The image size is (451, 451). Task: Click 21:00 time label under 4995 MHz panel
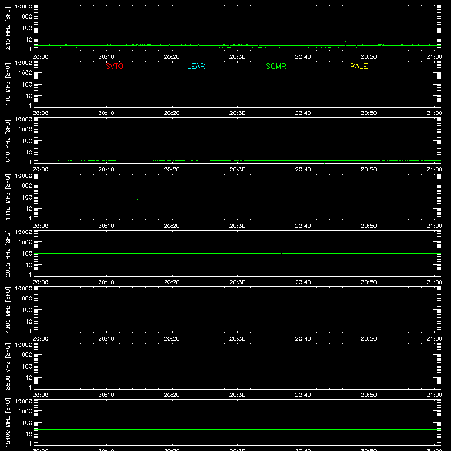pyautogui.click(x=434, y=339)
